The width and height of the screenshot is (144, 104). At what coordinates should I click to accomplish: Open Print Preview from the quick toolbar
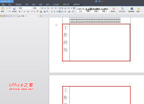(x=9, y=16)
